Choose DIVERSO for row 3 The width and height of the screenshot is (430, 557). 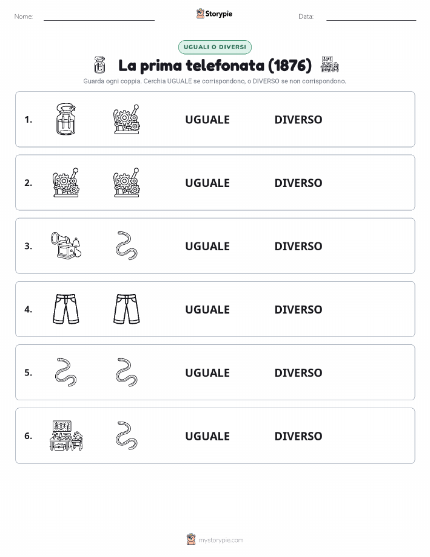pyautogui.click(x=298, y=246)
